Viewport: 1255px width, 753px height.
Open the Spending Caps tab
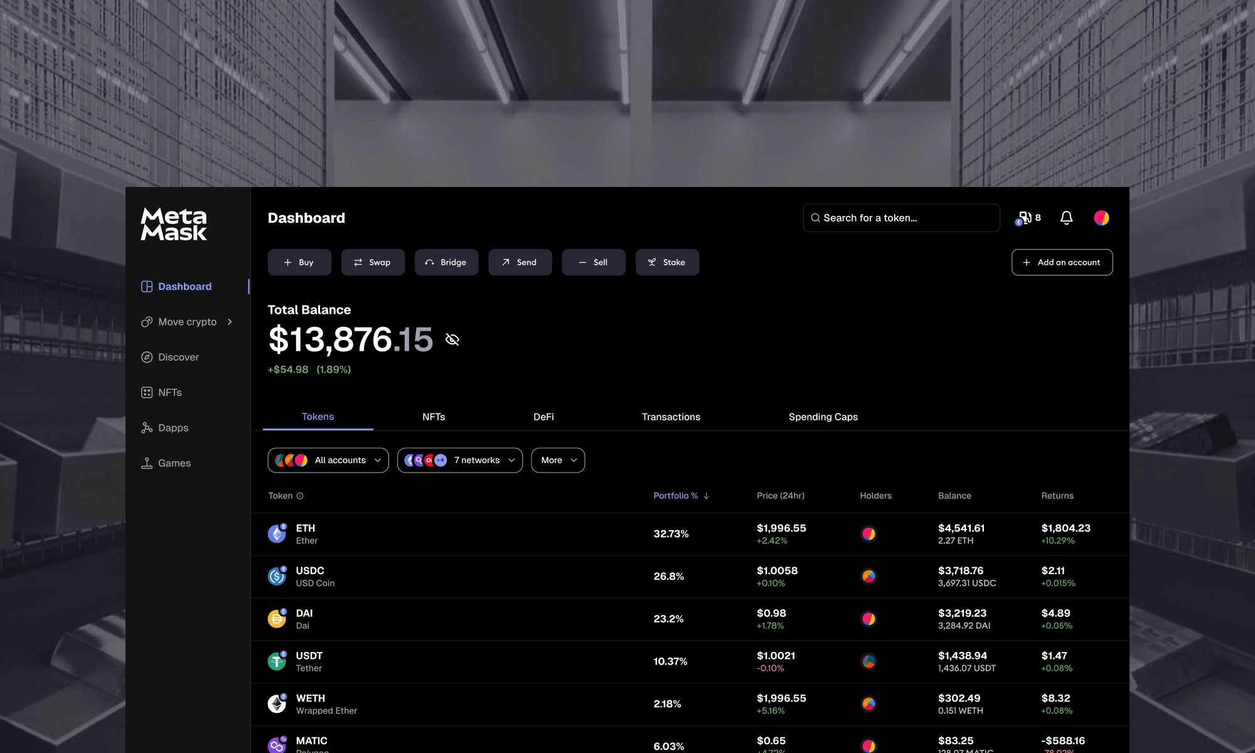coord(823,417)
